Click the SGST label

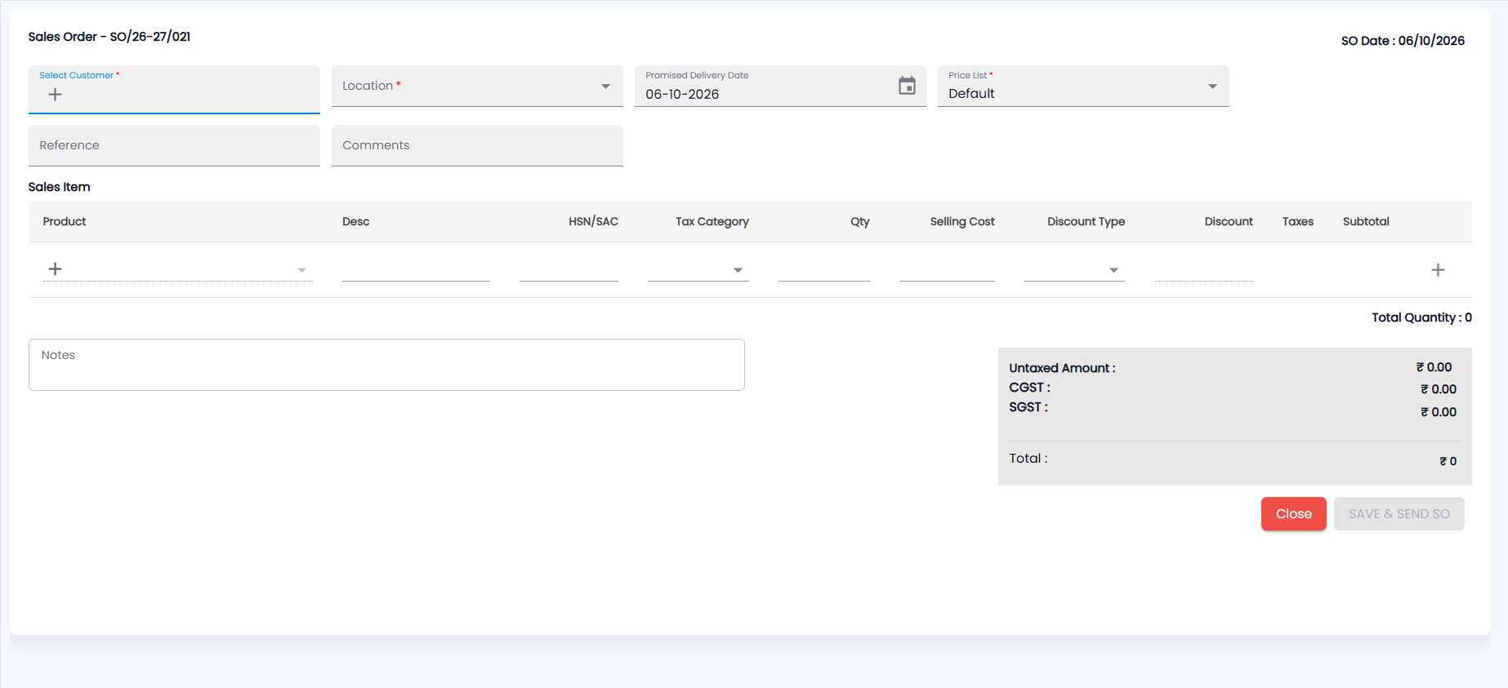(x=1028, y=407)
